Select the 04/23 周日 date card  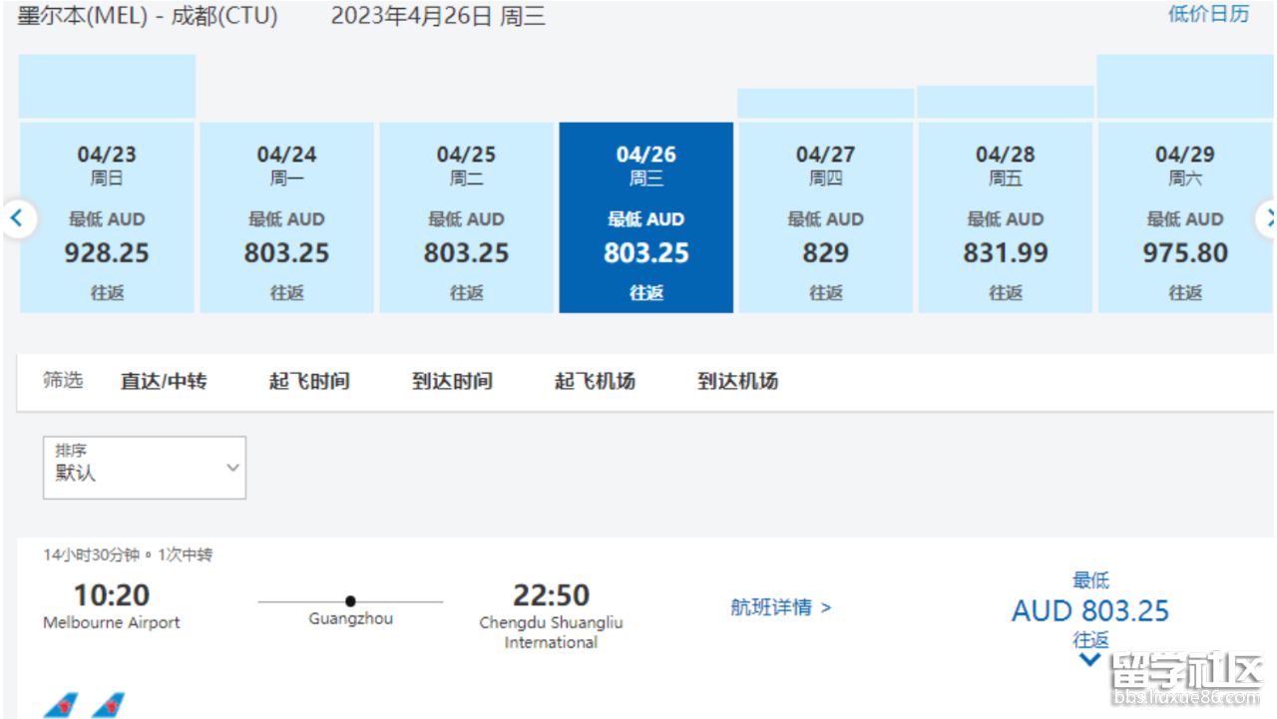tap(107, 217)
